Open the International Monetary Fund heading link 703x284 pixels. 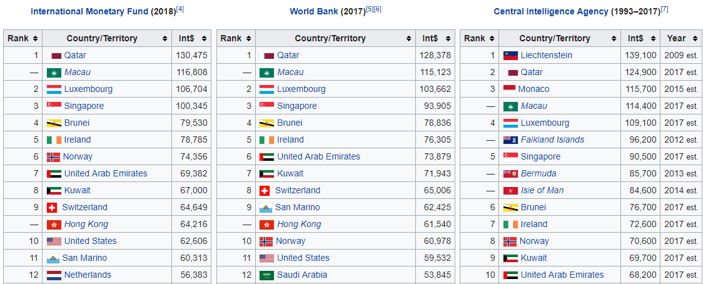[89, 11]
